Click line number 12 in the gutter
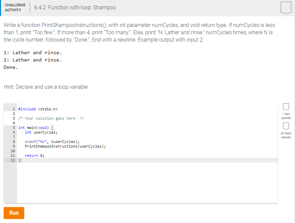The width and height of the screenshot is (295, 223). 13,160
